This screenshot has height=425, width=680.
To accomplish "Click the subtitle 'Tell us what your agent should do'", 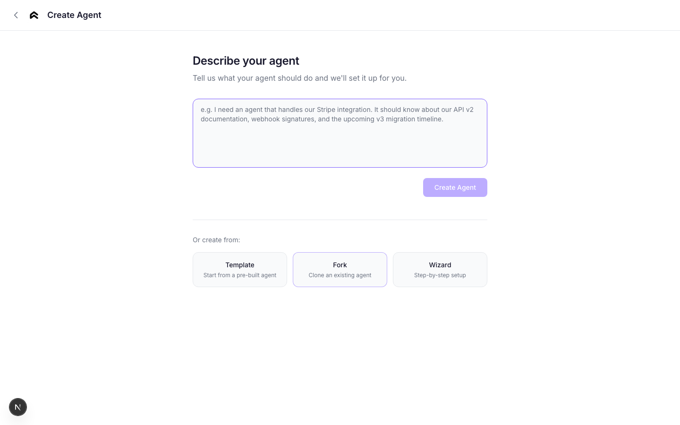I will tap(299, 78).
